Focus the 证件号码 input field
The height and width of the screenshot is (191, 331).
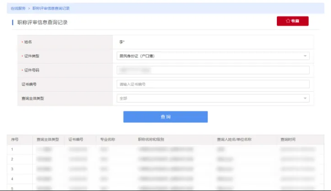click(x=213, y=70)
